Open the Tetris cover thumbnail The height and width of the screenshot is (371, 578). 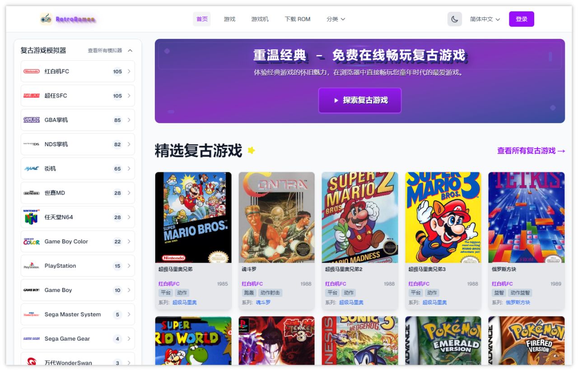527,217
